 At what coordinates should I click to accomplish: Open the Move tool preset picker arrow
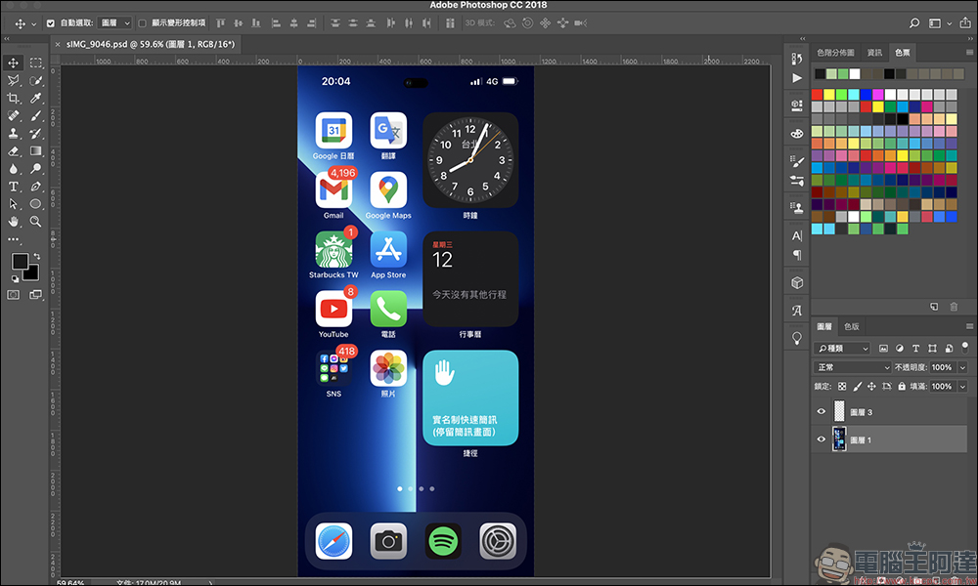click(x=33, y=23)
